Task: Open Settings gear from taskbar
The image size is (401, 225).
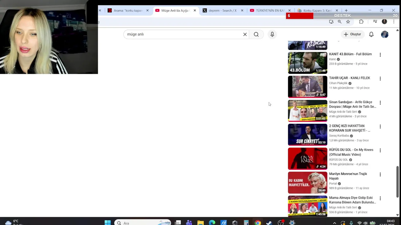Action: pos(292,223)
